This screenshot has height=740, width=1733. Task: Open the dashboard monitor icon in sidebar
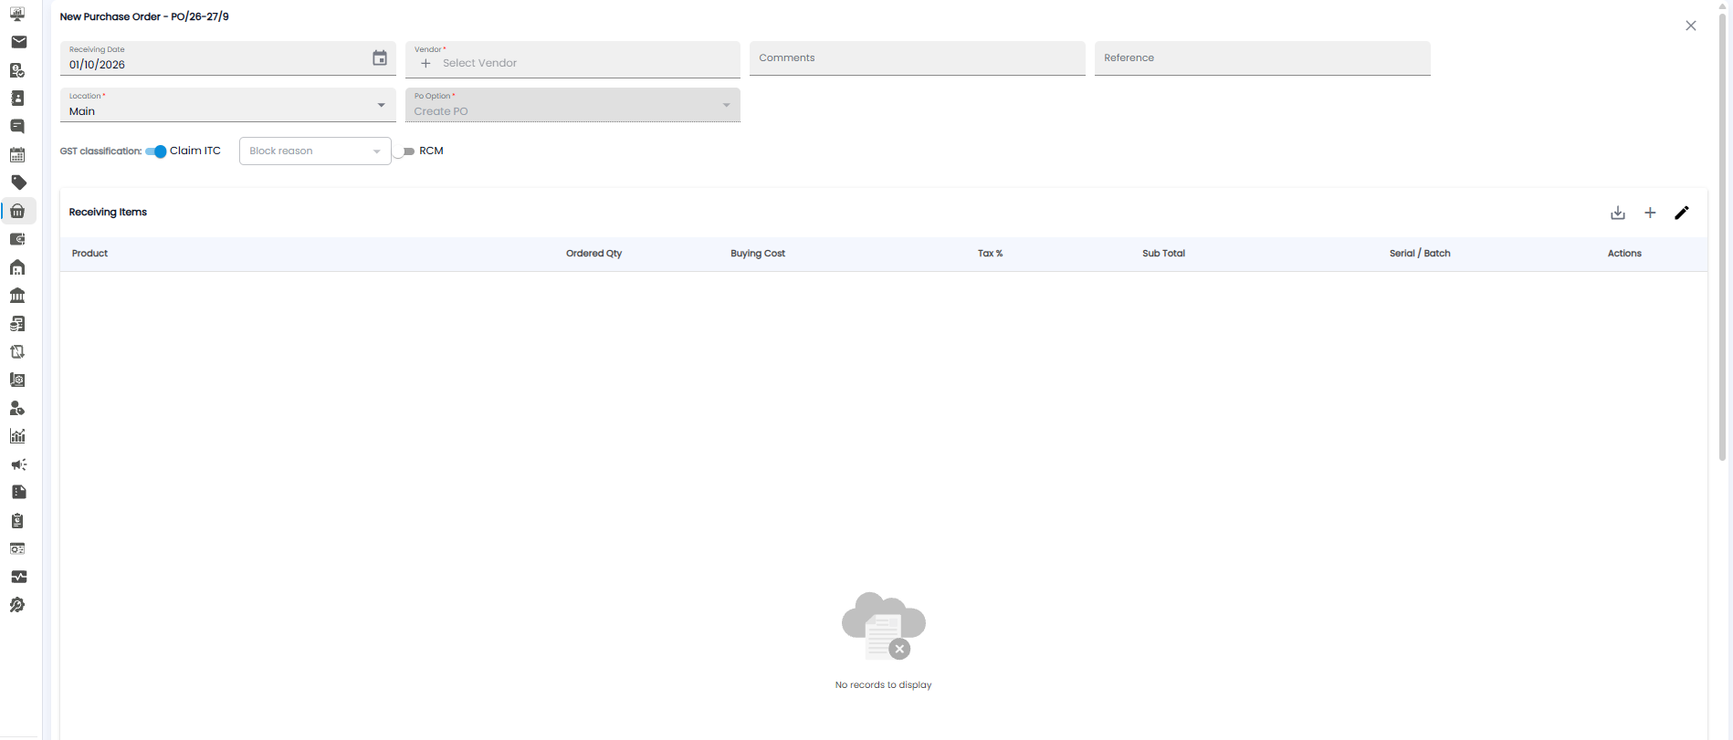pos(17,14)
